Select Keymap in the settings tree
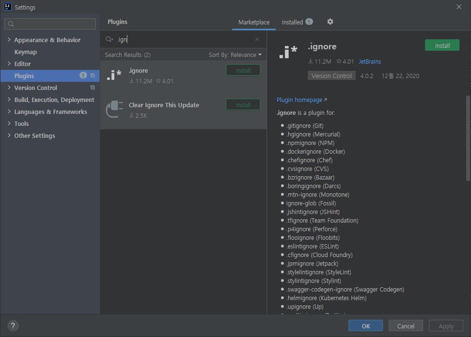 pyautogui.click(x=25, y=52)
